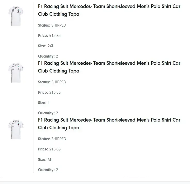190x184 pixels.
Task: Open the F1 Racing Suit title of size M item
Action: (x=109, y=124)
